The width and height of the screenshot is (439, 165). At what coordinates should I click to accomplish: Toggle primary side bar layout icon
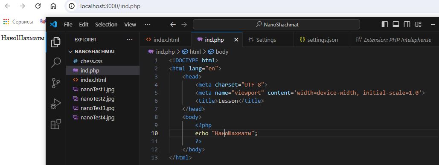coord(385,24)
